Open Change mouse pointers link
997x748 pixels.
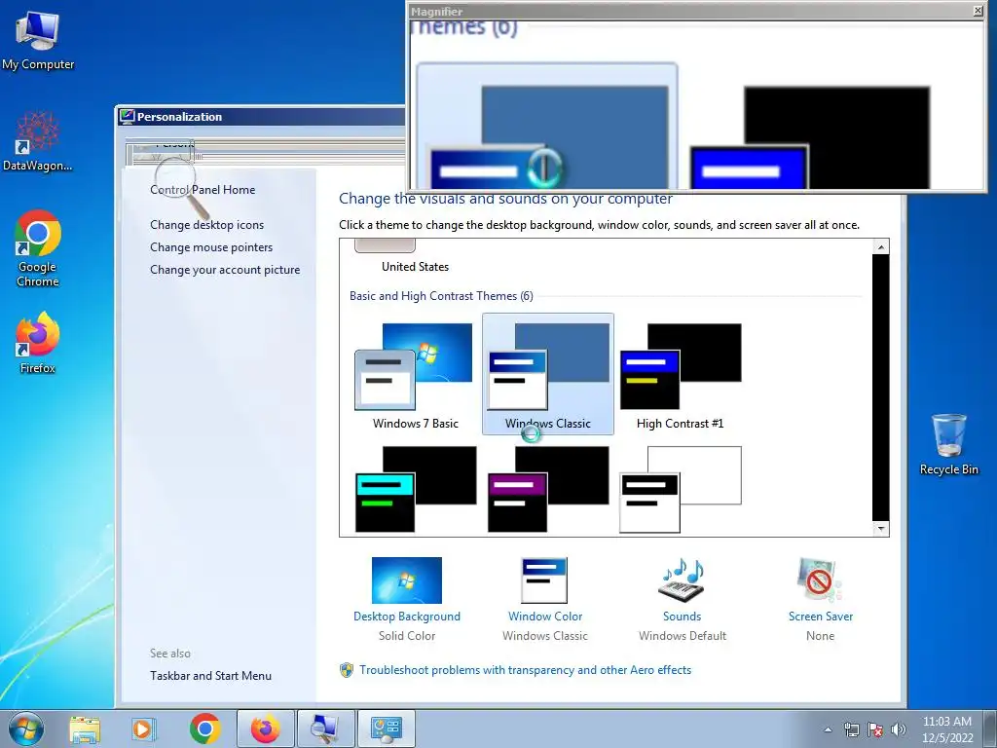pyautogui.click(x=211, y=246)
